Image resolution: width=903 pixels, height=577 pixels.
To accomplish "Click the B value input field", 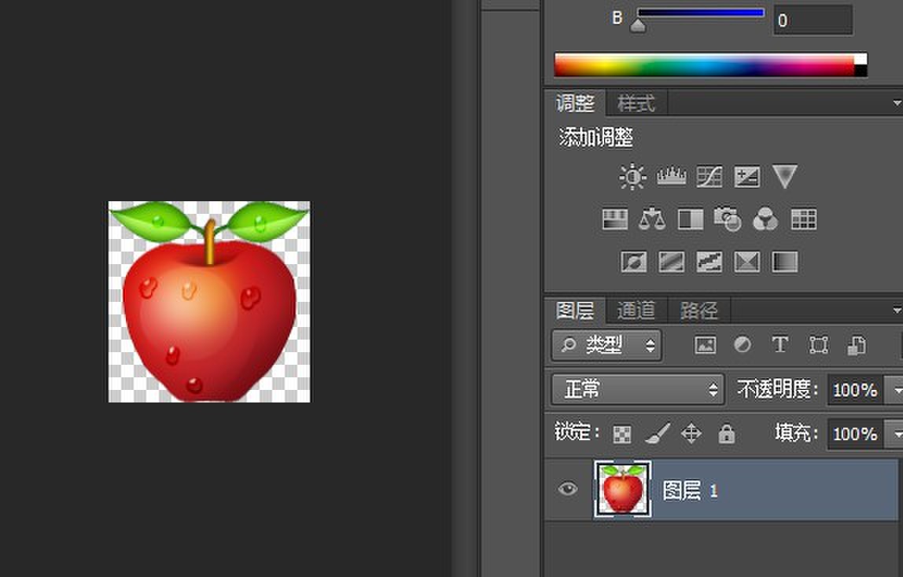I will (x=813, y=20).
